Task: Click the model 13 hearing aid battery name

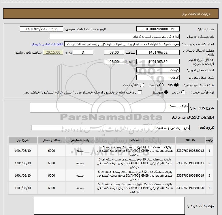Action: [135, 151]
